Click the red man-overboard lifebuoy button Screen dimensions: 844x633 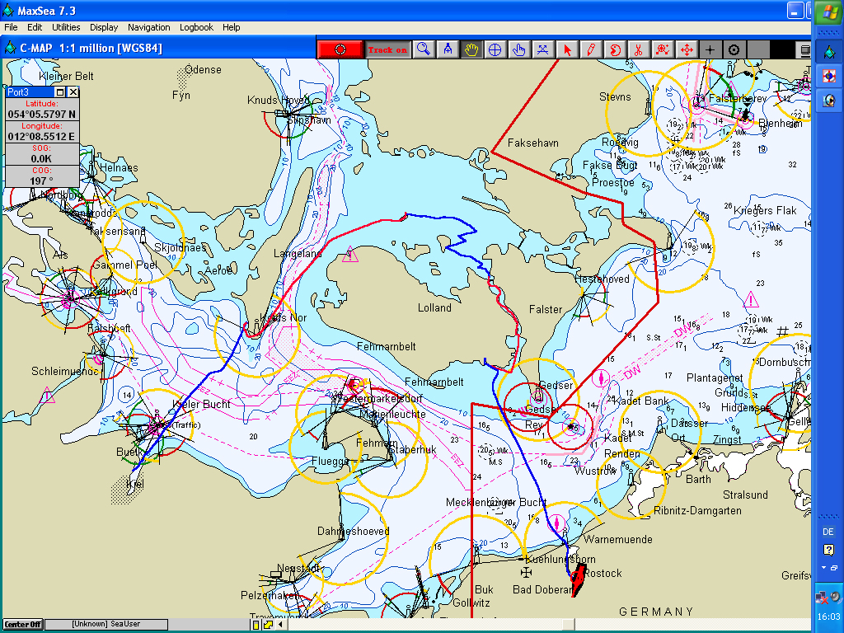[x=340, y=49]
